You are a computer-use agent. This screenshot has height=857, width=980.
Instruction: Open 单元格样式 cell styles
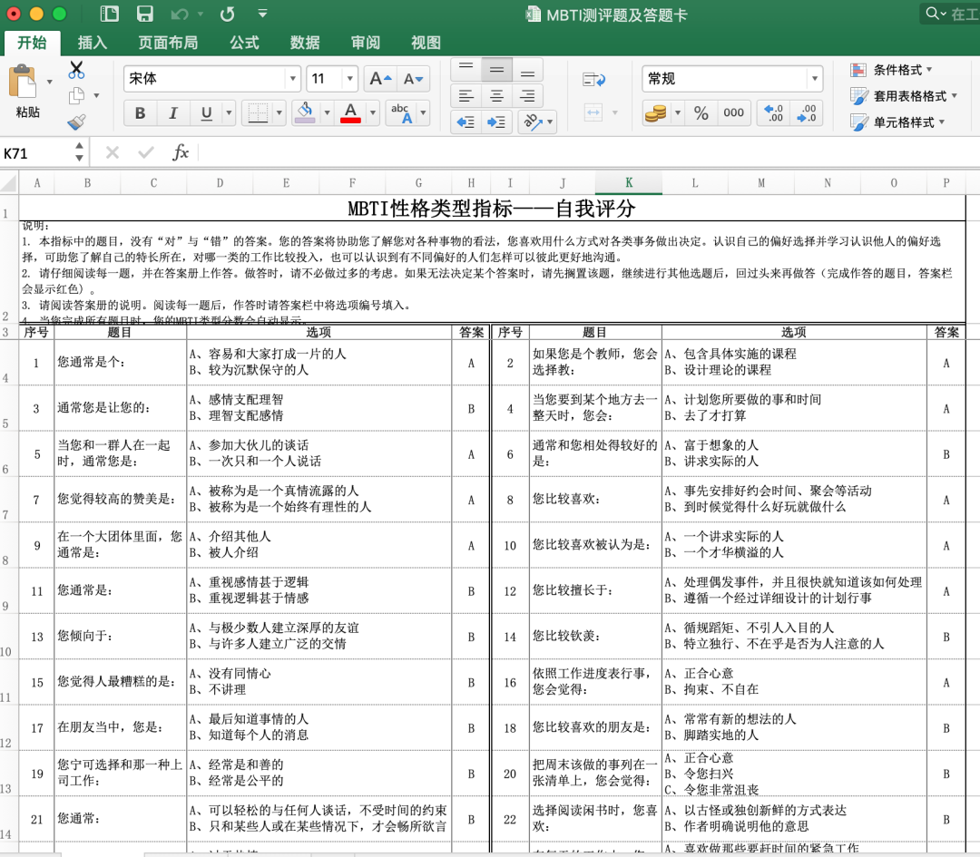click(897, 122)
